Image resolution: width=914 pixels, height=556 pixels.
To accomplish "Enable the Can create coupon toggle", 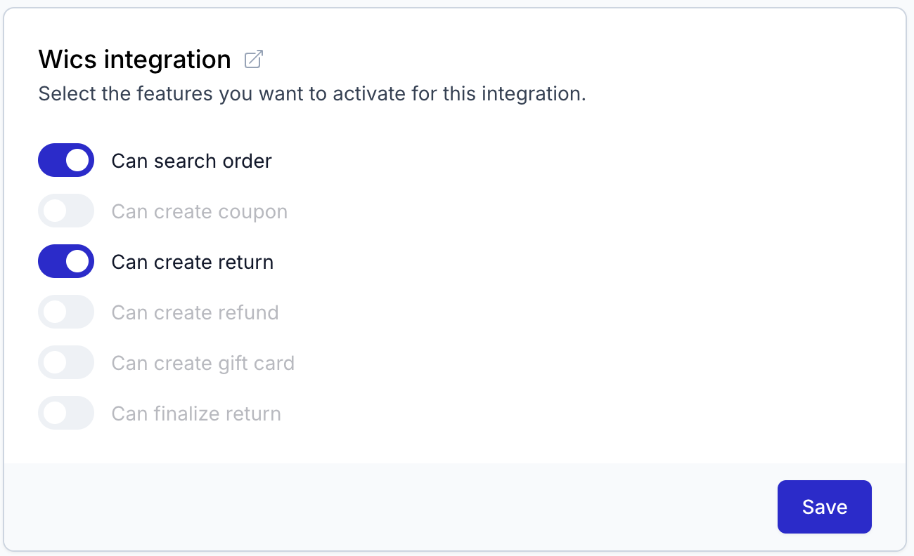I will coord(66,211).
